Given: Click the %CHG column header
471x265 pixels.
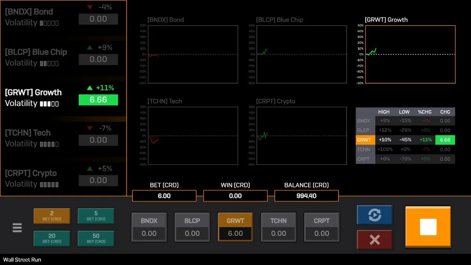Looking at the screenshot, I should pos(425,112).
